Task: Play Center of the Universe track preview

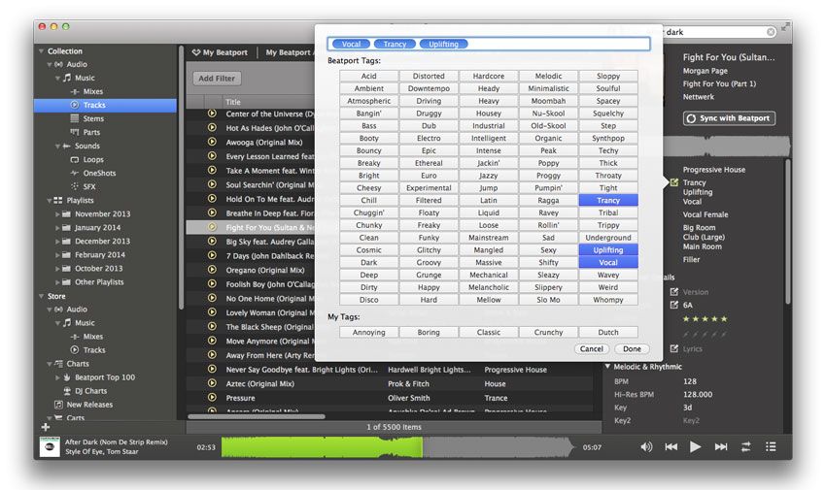Action: coord(212,114)
